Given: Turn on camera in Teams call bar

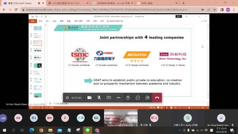Looking at the screenshot, I should 89,98.
